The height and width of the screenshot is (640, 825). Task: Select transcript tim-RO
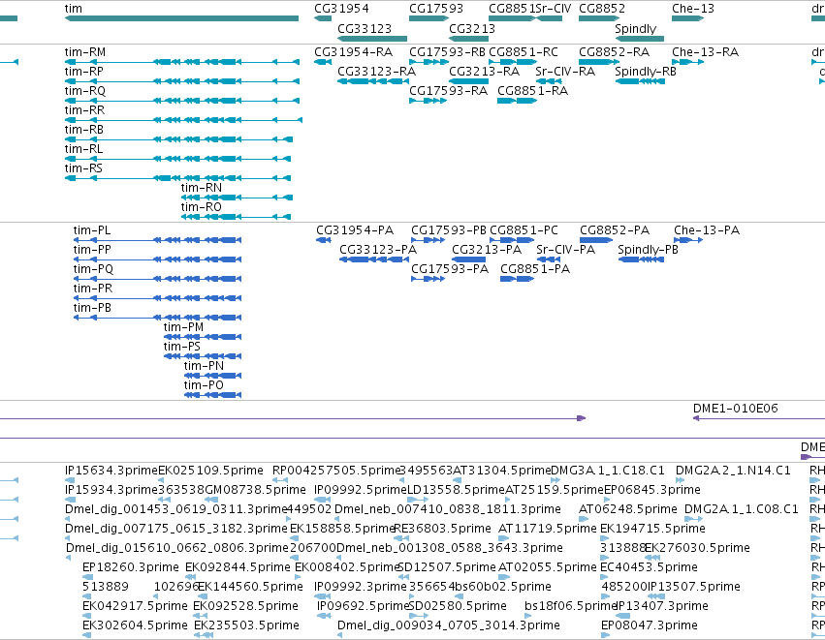pyautogui.click(x=236, y=217)
